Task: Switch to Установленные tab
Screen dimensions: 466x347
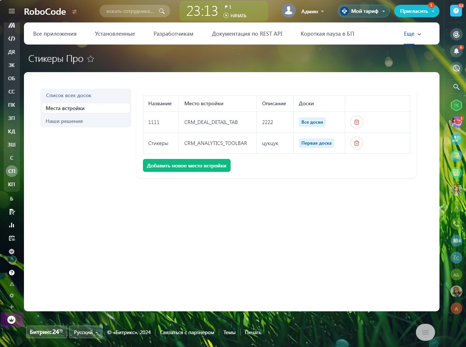Action: pyautogui.click(x=115, y=34)
